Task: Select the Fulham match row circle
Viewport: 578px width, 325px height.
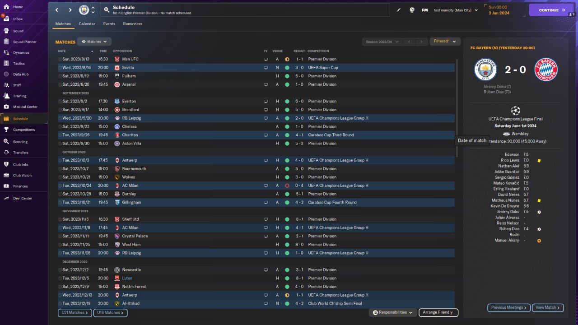Action: click(x=60, y=76)
